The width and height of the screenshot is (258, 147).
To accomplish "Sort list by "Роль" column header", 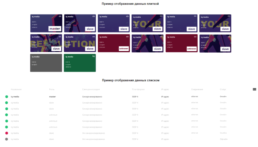I will [52, 90].
